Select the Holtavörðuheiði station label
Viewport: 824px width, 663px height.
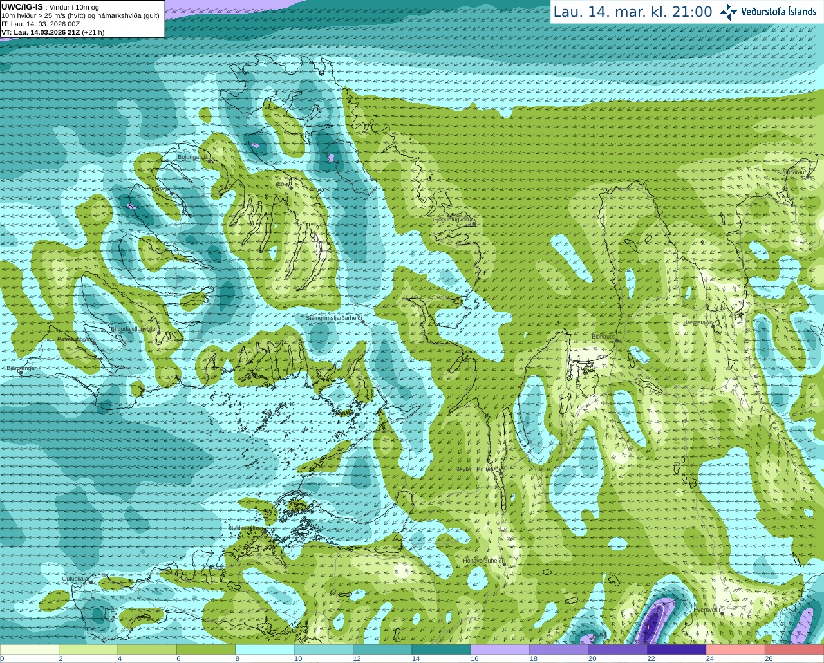[483, 561]
